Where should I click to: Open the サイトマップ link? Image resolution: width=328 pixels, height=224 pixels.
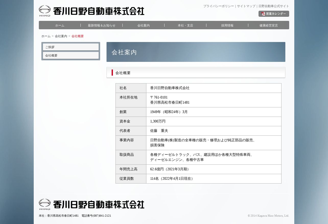pyautogui.click(x=246, y=6)
